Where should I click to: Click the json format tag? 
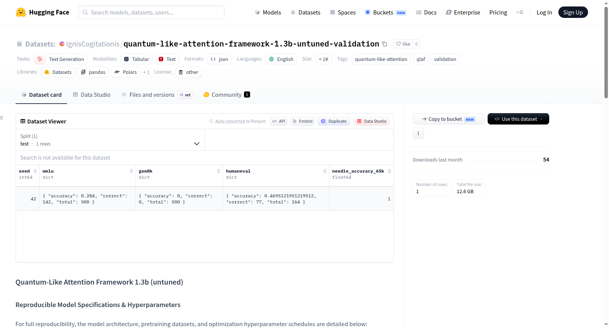coord(219,59)
